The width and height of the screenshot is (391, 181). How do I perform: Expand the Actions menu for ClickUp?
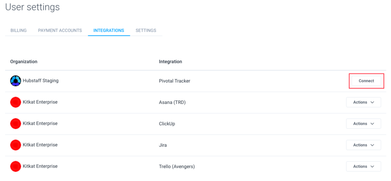pyautogui.click(x=364, y=124)
